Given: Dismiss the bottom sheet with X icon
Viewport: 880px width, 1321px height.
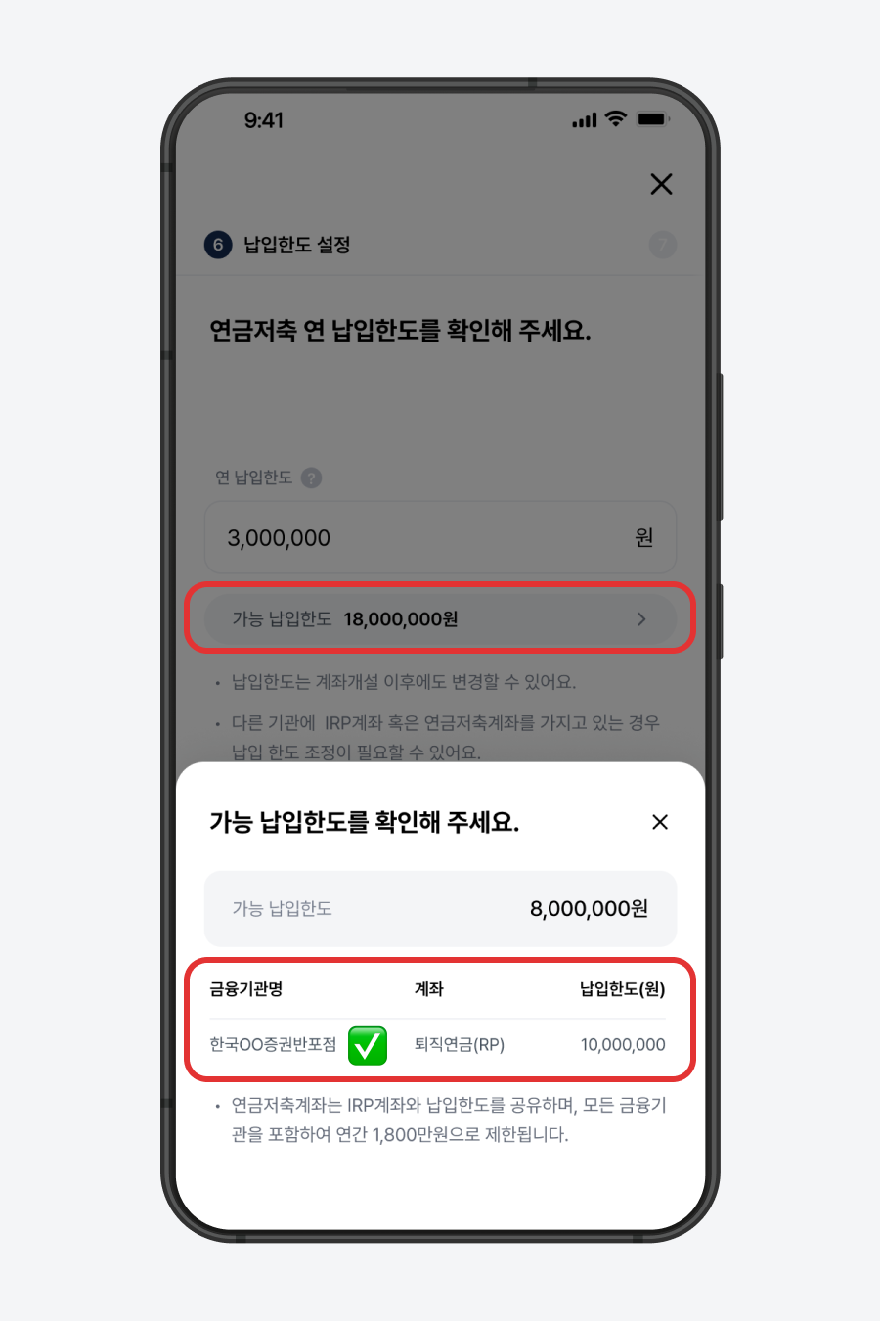Looking at the screenshot, I should pos(660,822).
